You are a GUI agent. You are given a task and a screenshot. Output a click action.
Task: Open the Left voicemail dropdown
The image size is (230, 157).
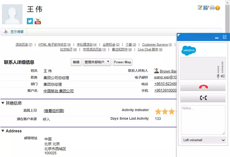tap(203, 140)
